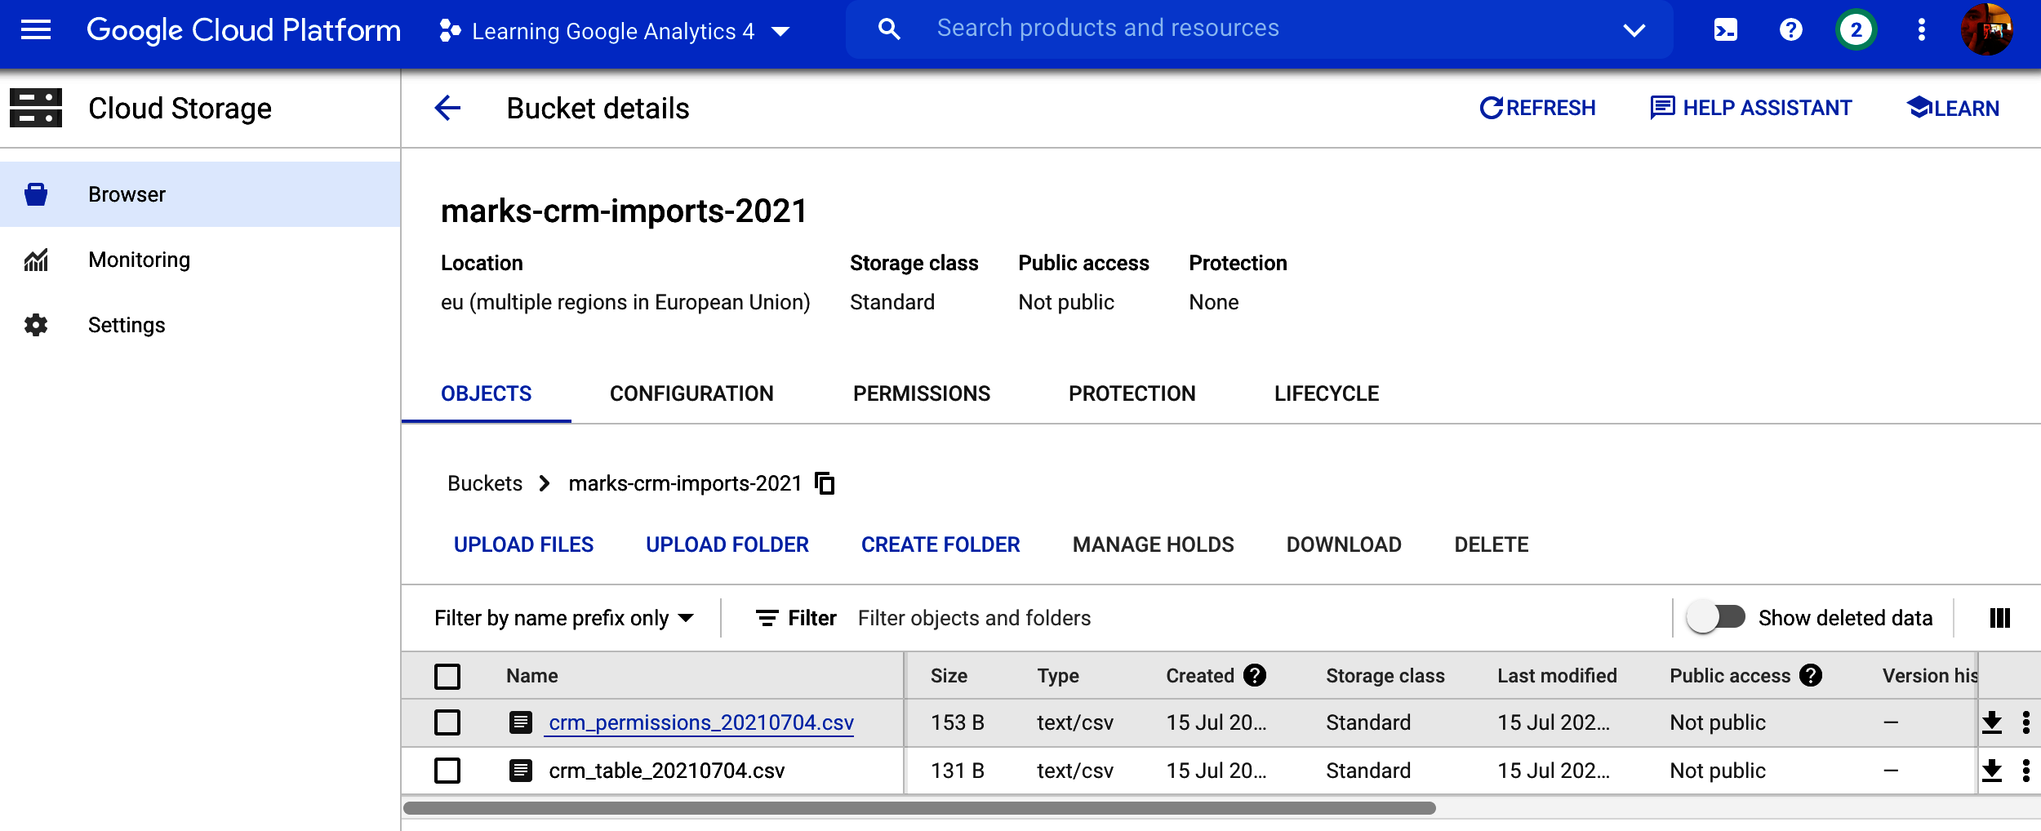Go back using the arrow icon

(447, 108)
